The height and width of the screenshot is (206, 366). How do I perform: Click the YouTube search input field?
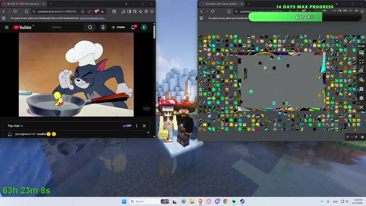67,27
